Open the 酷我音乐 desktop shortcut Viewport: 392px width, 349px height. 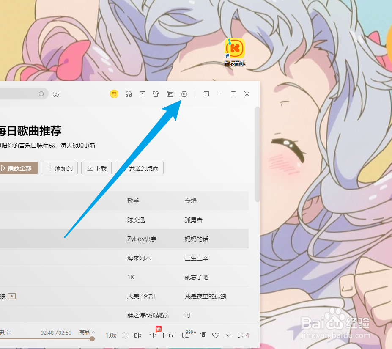[x=235, y=52]
